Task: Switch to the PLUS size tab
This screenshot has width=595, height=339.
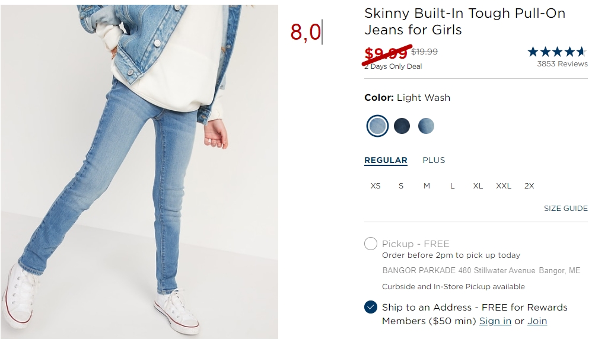Action: coord(434,160)
